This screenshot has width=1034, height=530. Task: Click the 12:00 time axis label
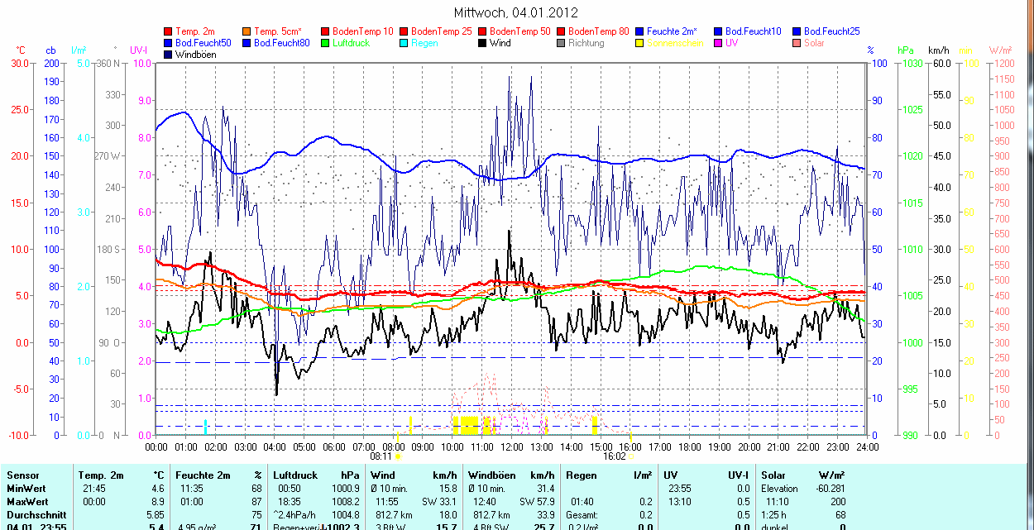coord(512,446)
